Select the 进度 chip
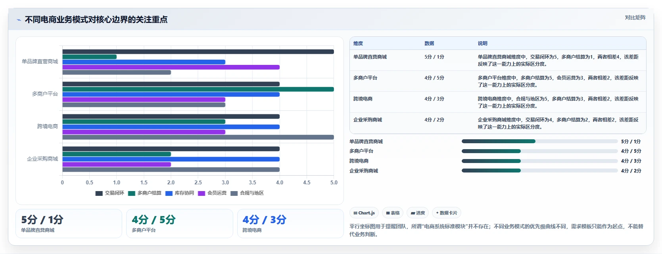 pyautogui.click(x=418, y=213)
